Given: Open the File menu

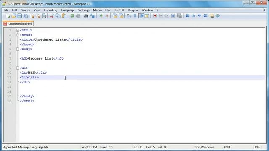Looking at the screenshot, I should pos(6,10).
